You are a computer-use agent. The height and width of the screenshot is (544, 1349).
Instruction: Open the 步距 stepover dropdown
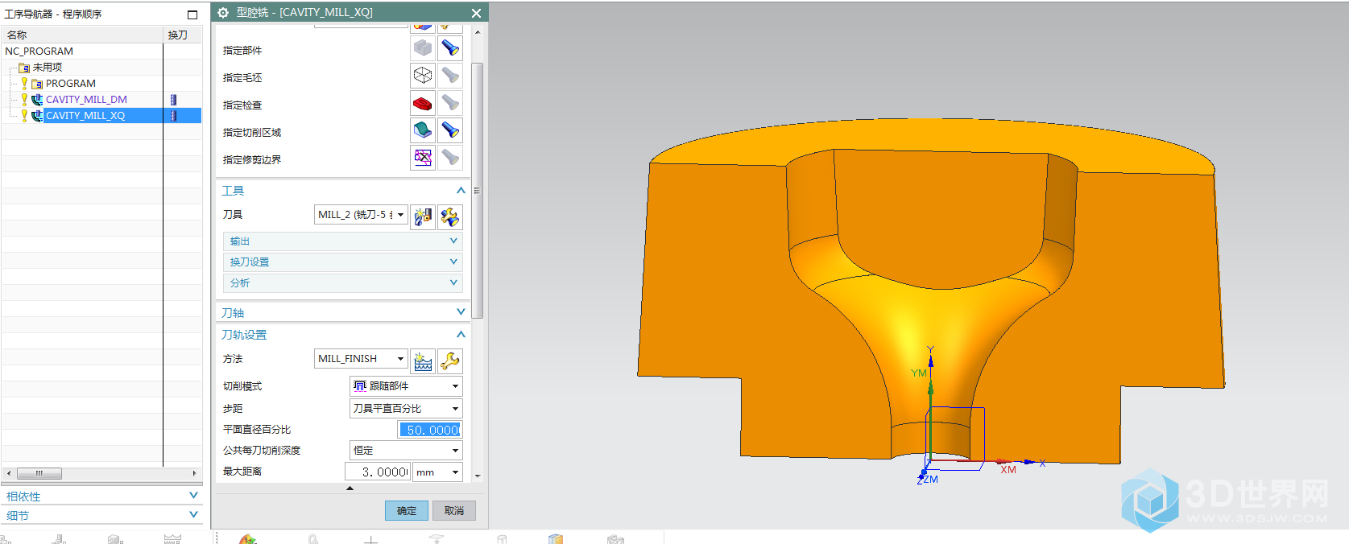(406, 409)
